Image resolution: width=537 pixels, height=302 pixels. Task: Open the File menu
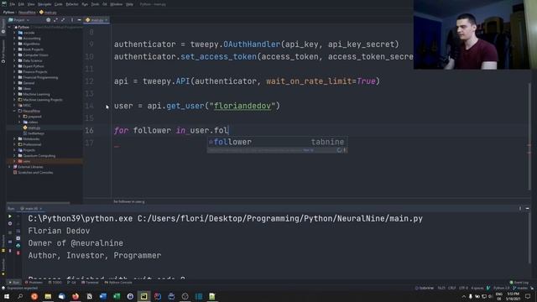[x=13, y=4]
